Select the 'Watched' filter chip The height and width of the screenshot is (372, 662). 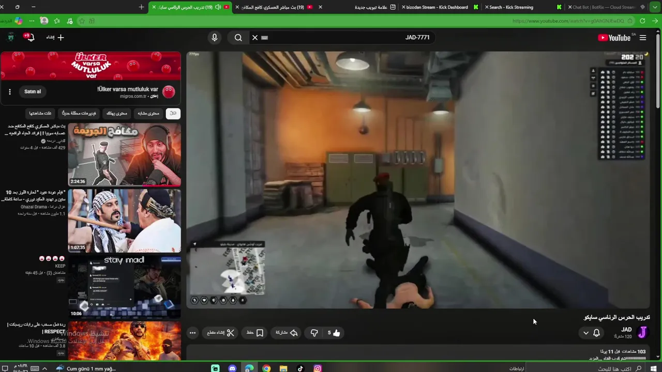click(40, 113)
